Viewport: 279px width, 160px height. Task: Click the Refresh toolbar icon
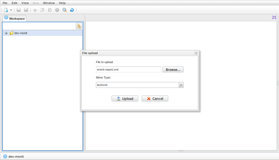pos(72,10)
